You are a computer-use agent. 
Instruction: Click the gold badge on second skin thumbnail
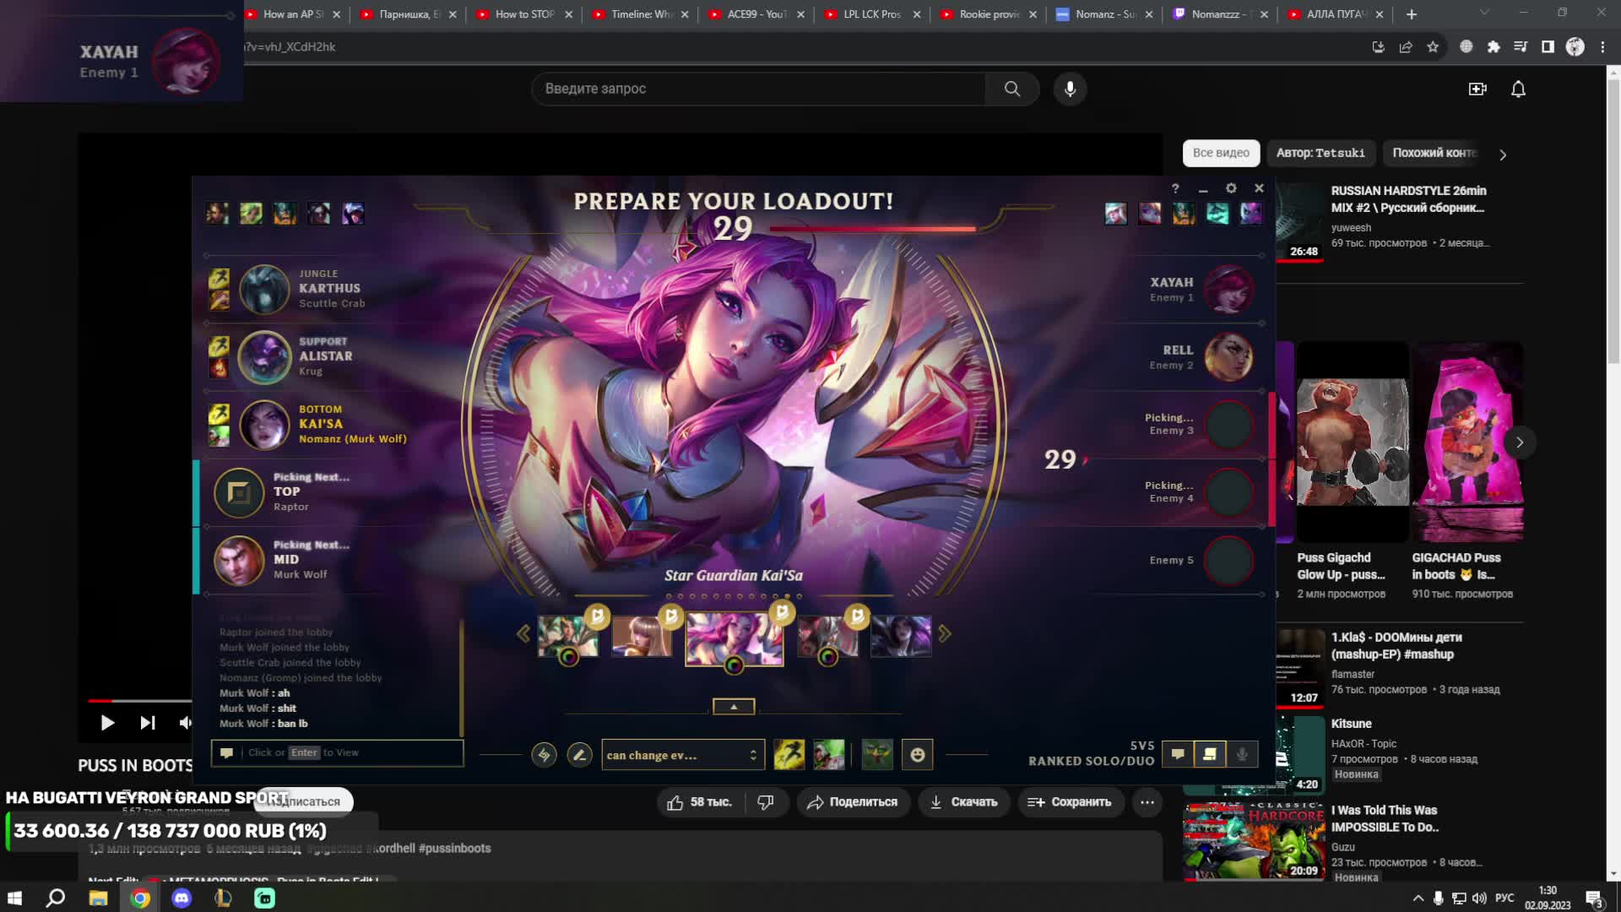671,616
